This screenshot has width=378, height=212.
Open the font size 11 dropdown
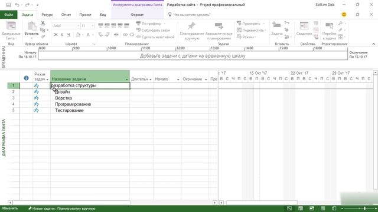click(x=93, y=26)
